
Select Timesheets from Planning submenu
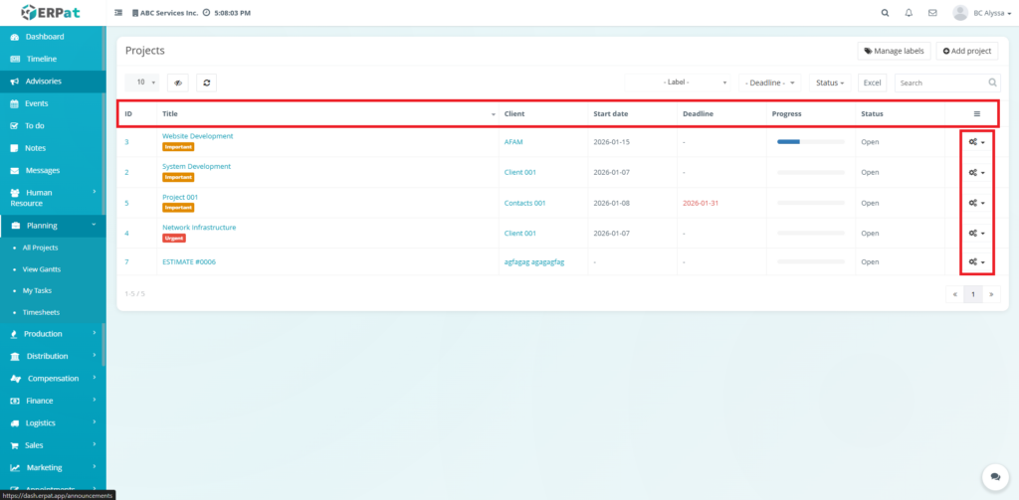(41, 312)
